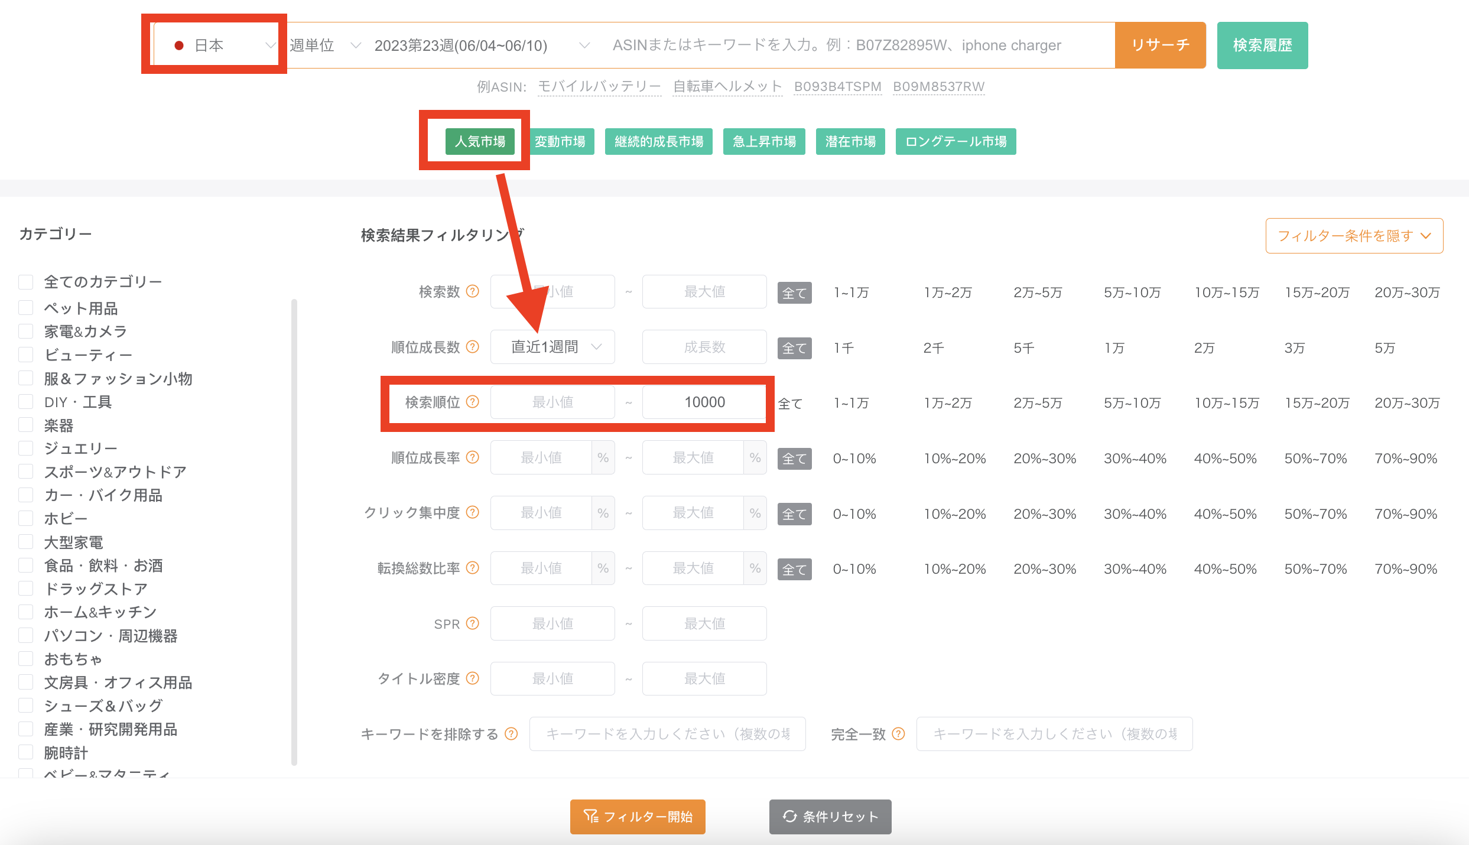This screenshot has width=1469, height=845.
Task: Click the モバイルバッテリー example link
Action: (599, 87)
